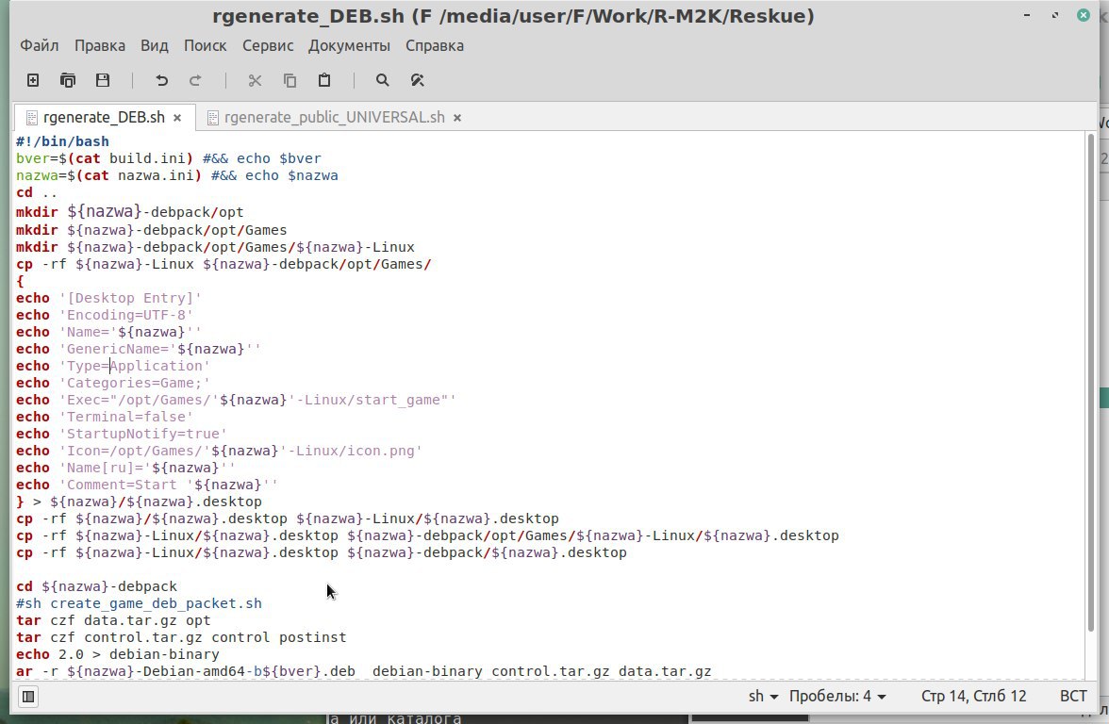Open the Сервис menu
The width and height of the screenshot is (1109, 724).
coord(268,45)
